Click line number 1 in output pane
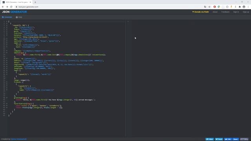The width and height of the screenshot is (251, 141). click(x=128, y=21)
